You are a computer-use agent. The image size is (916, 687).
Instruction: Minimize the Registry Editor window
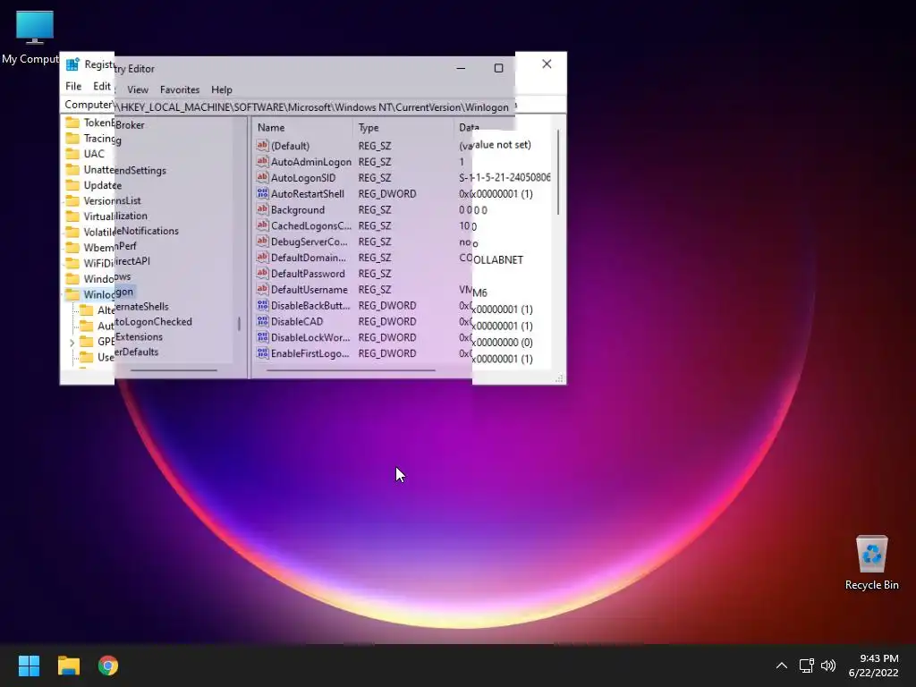[461, 68]
